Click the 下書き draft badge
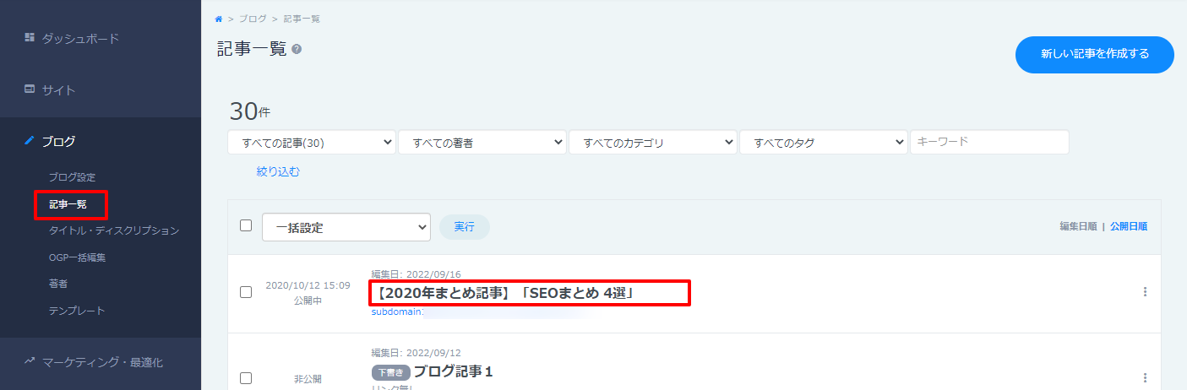 (x=390, y=372)
